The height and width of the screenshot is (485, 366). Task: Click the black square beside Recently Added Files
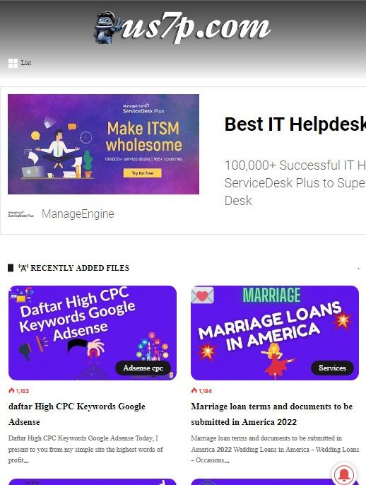[x=11, y=267]
